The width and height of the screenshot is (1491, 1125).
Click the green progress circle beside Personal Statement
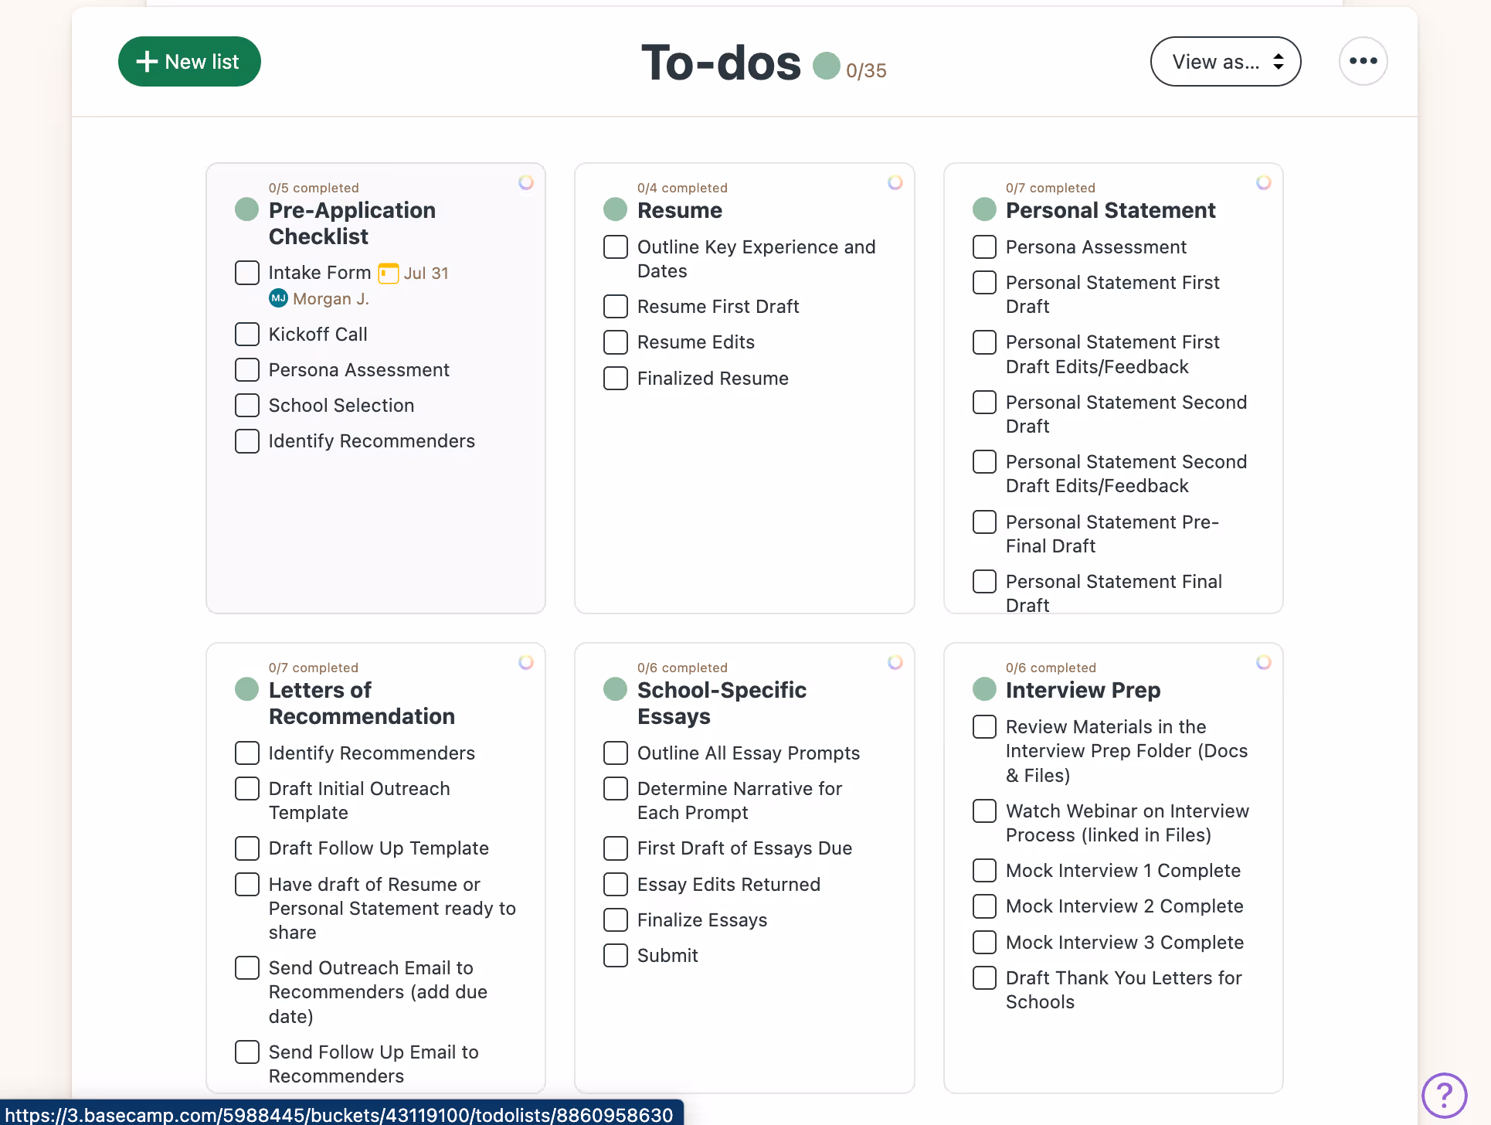point(983,209)
